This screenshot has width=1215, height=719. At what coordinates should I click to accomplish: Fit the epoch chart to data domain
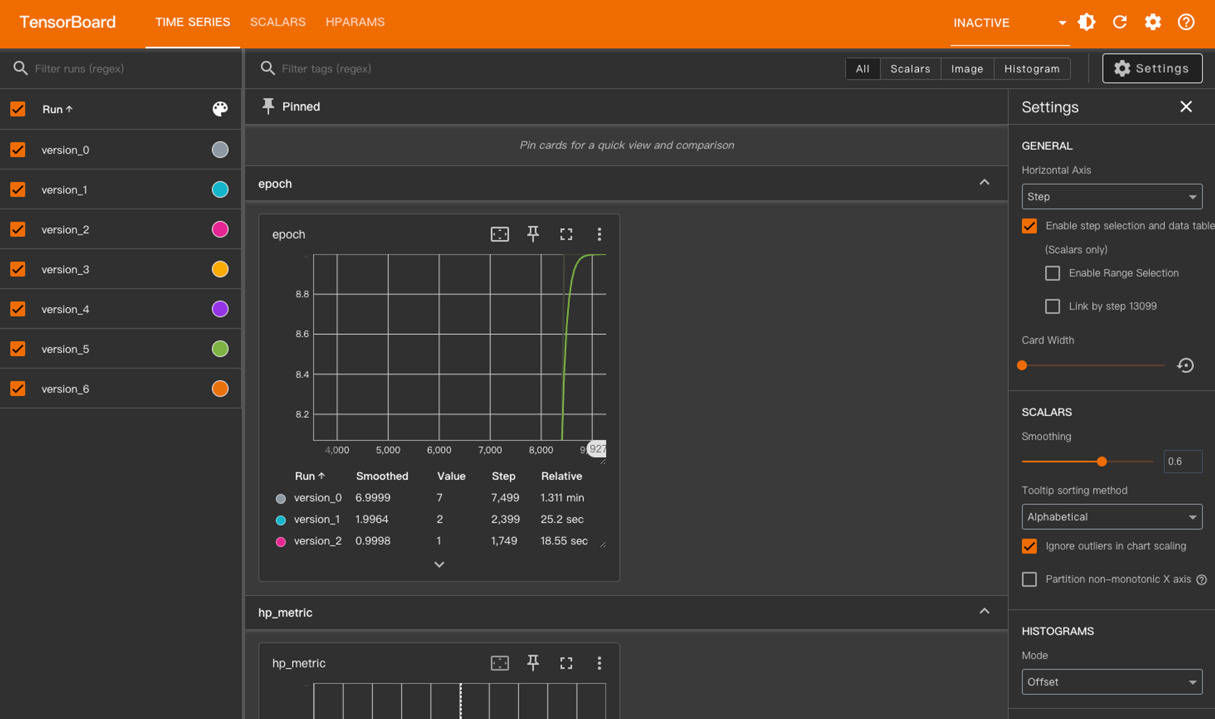[x=499, y=234]
